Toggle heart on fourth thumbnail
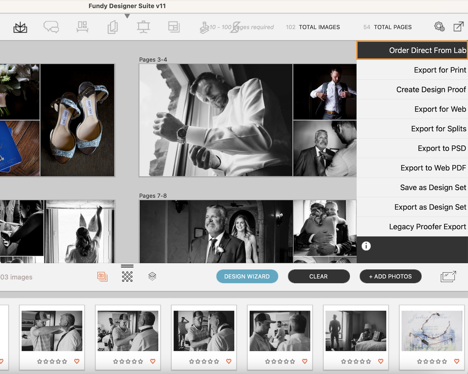The image size is (468, 374). coord(305,361)
